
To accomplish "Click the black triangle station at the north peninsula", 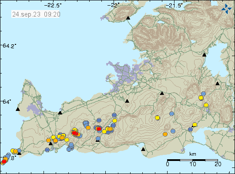I will [128, 18].
